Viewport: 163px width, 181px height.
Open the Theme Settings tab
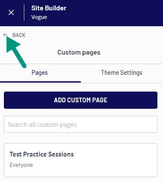pyautogui.click(x=122, y=73)
